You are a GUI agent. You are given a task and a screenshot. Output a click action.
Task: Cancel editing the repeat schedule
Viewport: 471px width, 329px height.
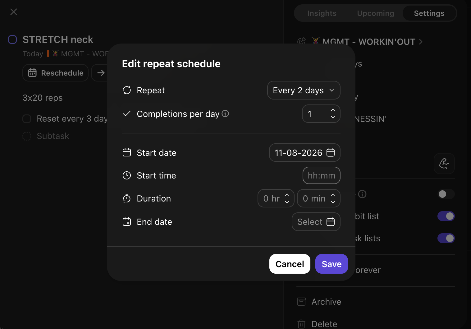click(x=290, y=264)
